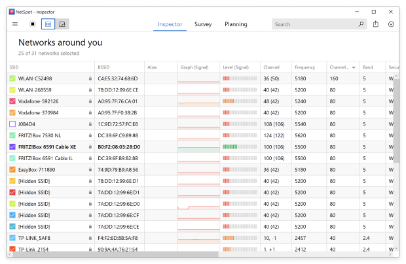The width and height of the screenshot is (406, 264).
Task: Click signal graph for 7A:DD:12:99:6E:D0 row
Action: (198, 204)
